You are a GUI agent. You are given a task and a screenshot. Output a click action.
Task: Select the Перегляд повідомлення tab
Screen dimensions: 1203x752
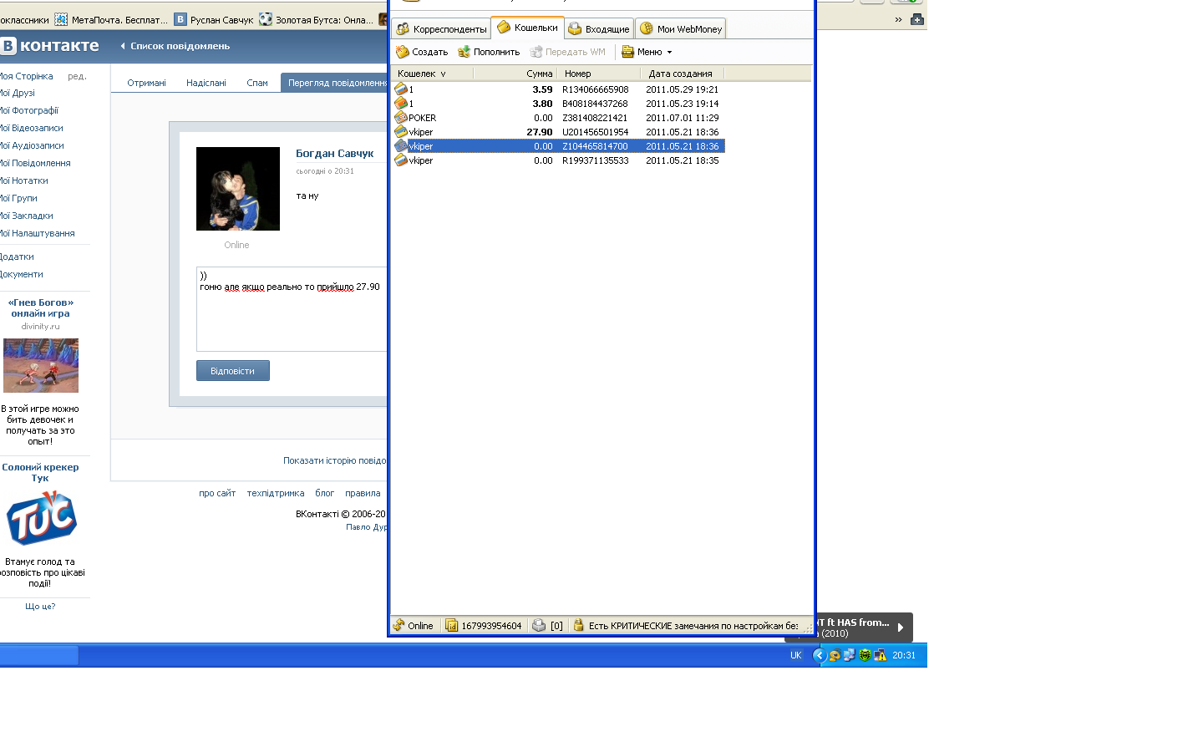click(334, 83)
